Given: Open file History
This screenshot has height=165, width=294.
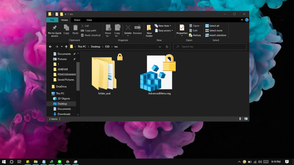Looking at the screenshot, I should (195, 35).
